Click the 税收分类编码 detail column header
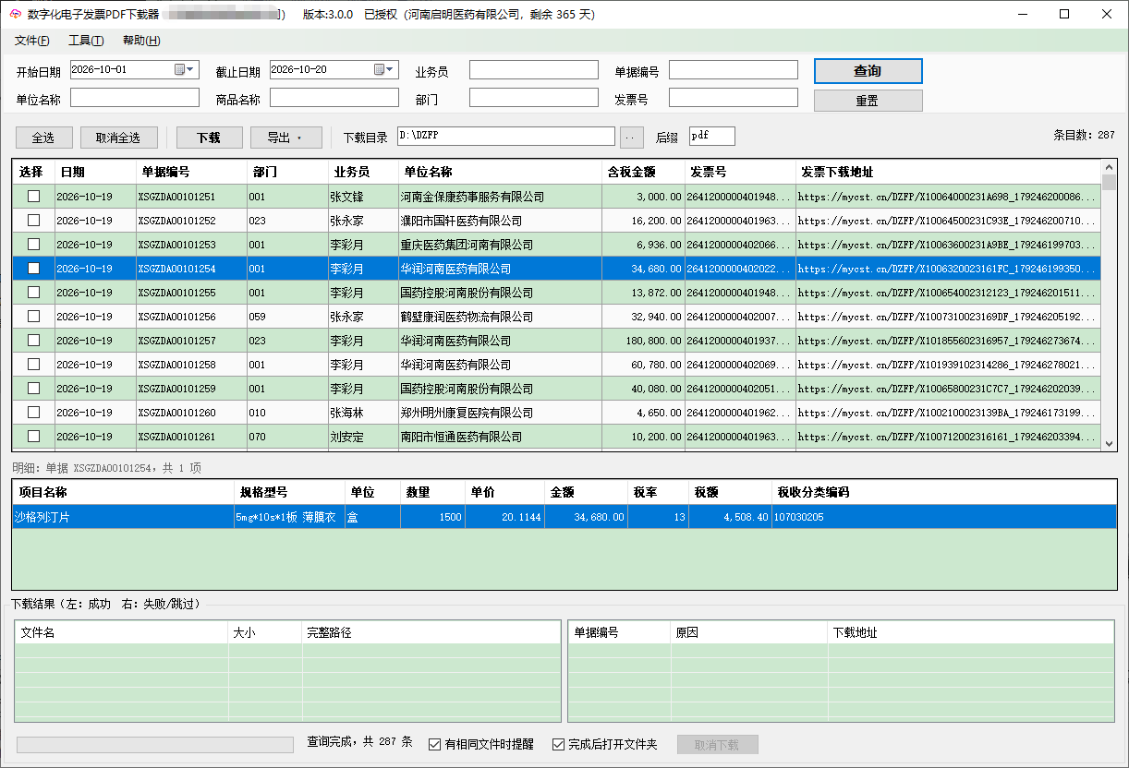Image resolution: width=1129 pixels, height=768 pixels. pyautogui.click(x=944, y=493)
